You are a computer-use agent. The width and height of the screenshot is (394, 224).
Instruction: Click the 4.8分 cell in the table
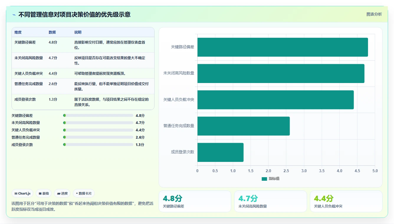(53, 42)
